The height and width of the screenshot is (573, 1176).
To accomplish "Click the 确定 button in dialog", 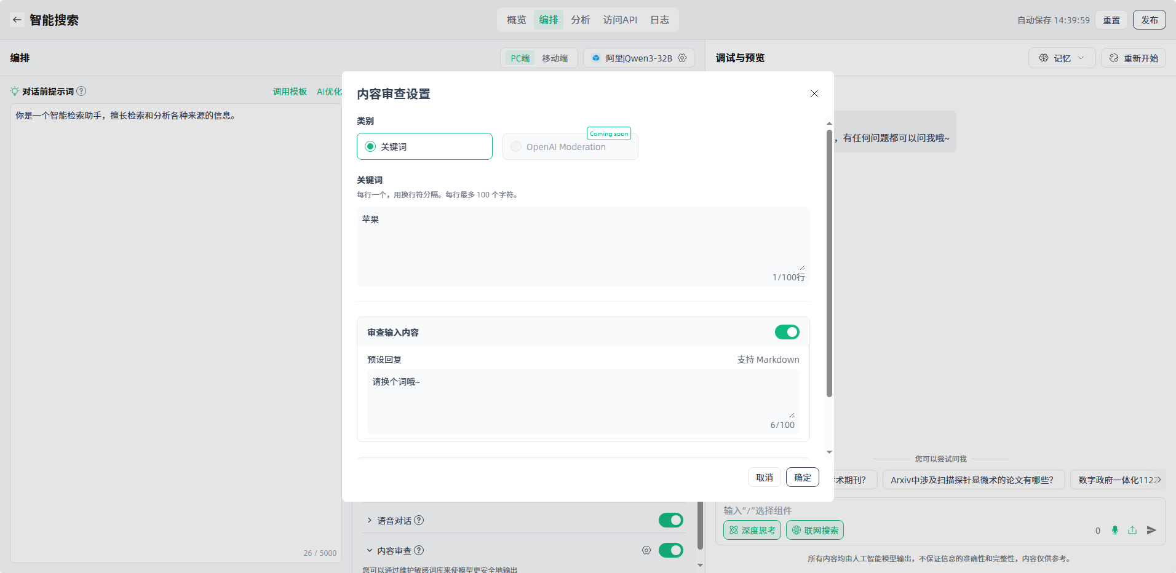I will 802,477.
